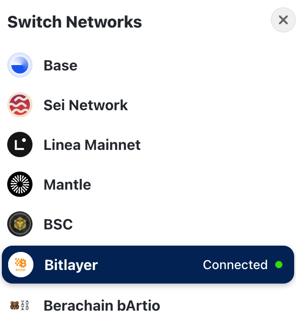Image resolution: width=305 pixels, height=326 pixels.
Task: Close the Switch Networks dialog
Action: coord(283,20)
